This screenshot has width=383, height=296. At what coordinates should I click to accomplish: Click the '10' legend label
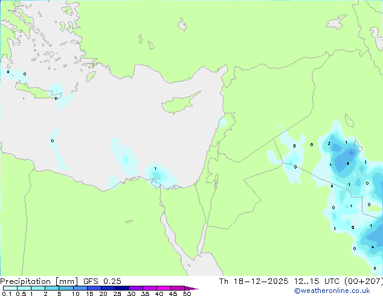(76, 294)
